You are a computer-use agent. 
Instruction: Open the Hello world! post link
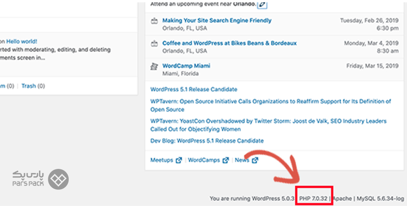tap(22, 41)
